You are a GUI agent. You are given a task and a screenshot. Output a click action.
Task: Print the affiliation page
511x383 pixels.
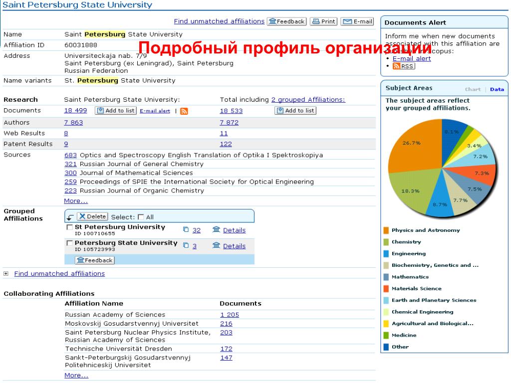pos(323,21)
